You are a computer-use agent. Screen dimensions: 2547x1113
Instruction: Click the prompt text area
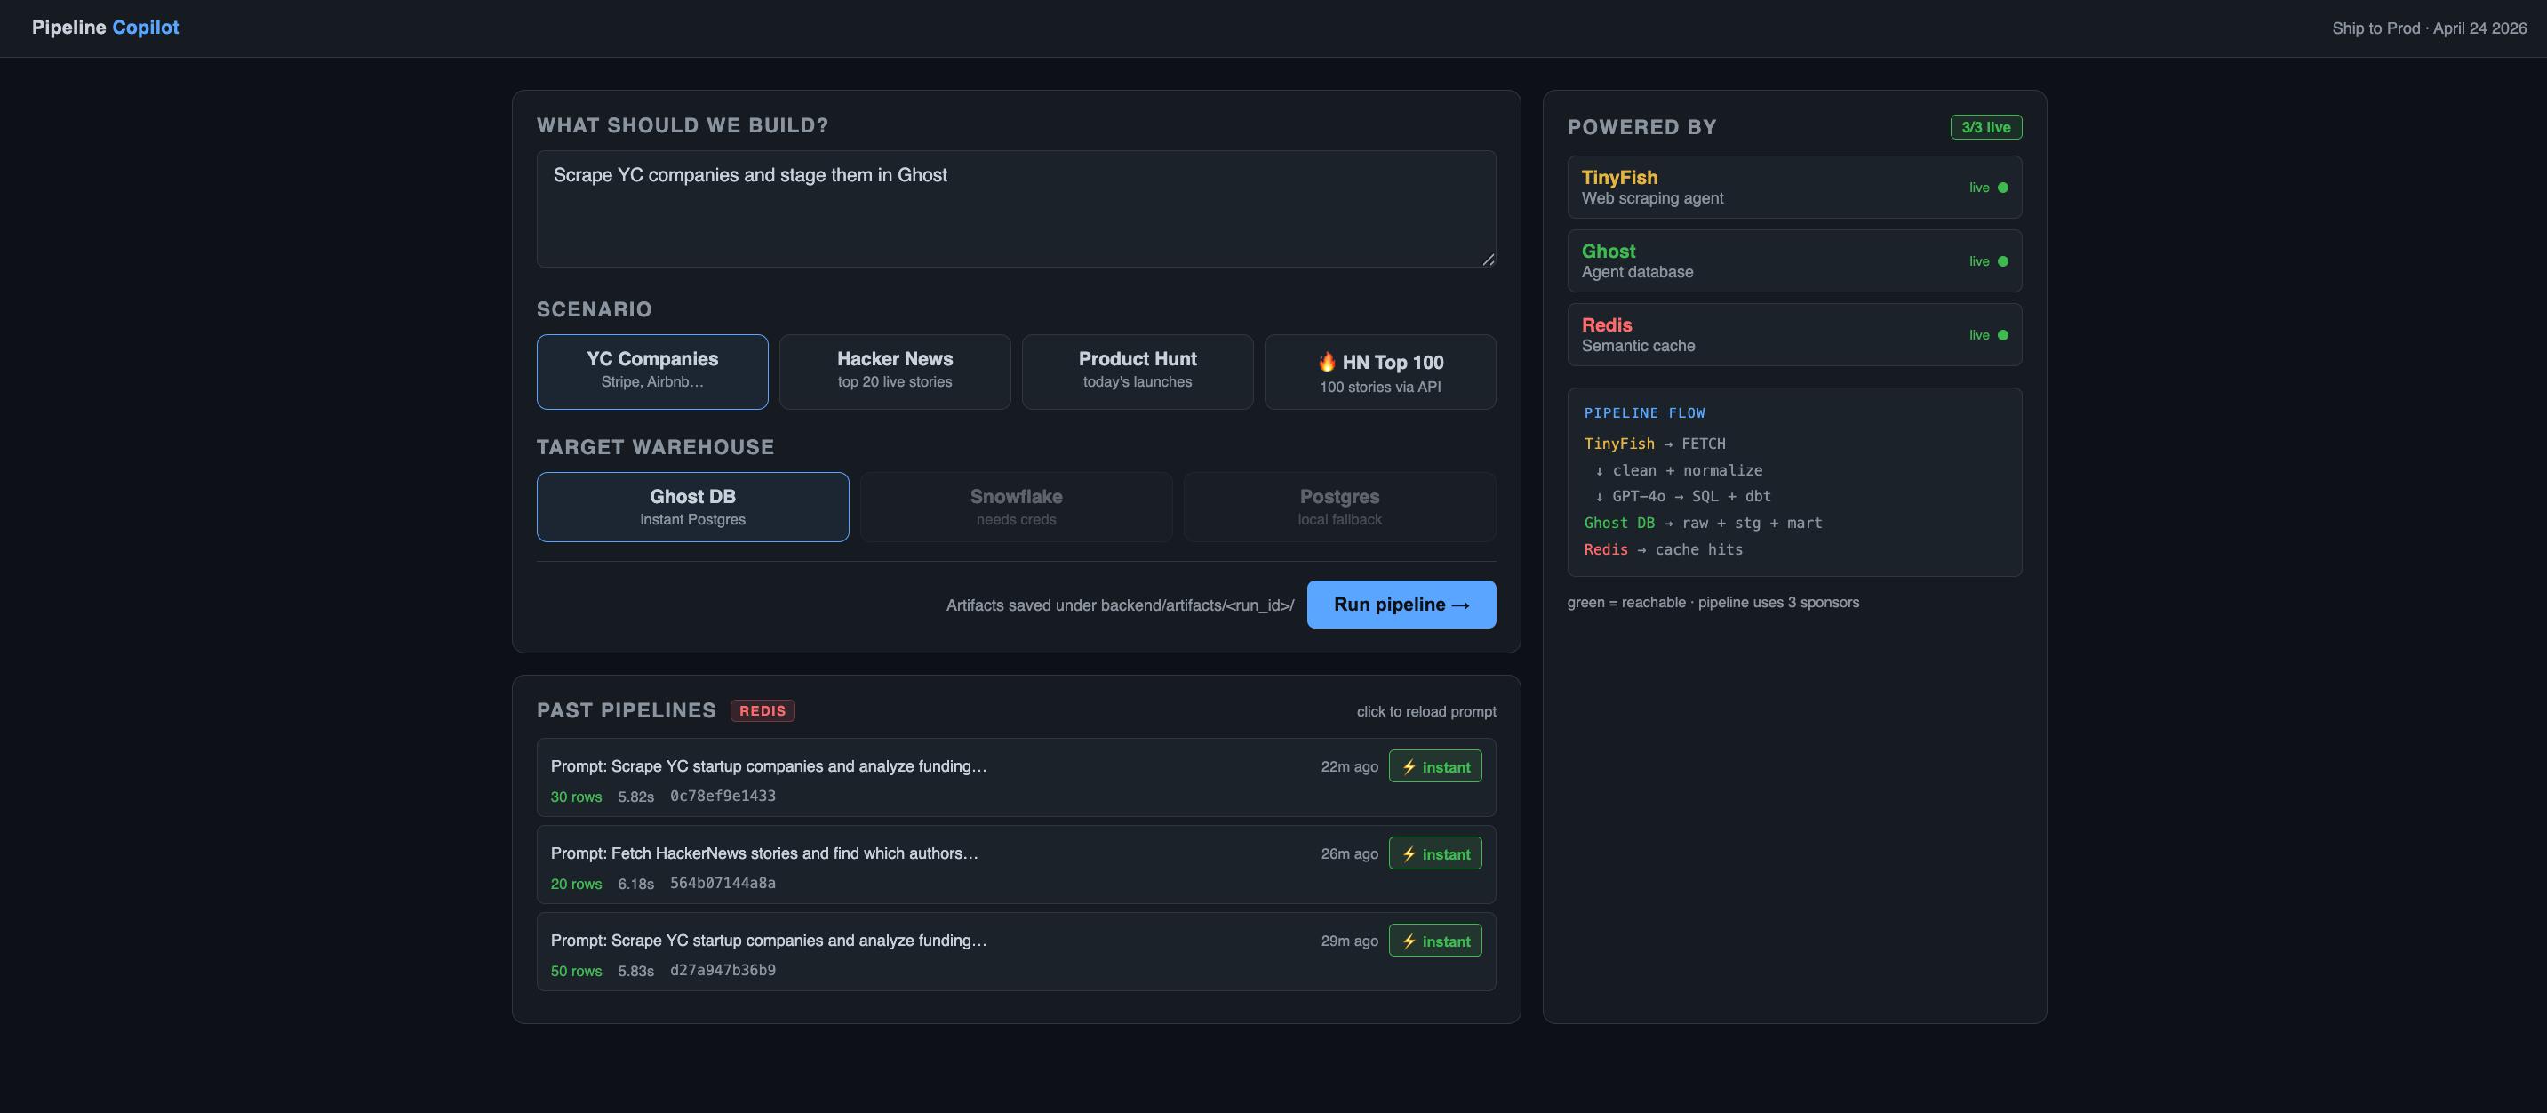point(1015,210)
